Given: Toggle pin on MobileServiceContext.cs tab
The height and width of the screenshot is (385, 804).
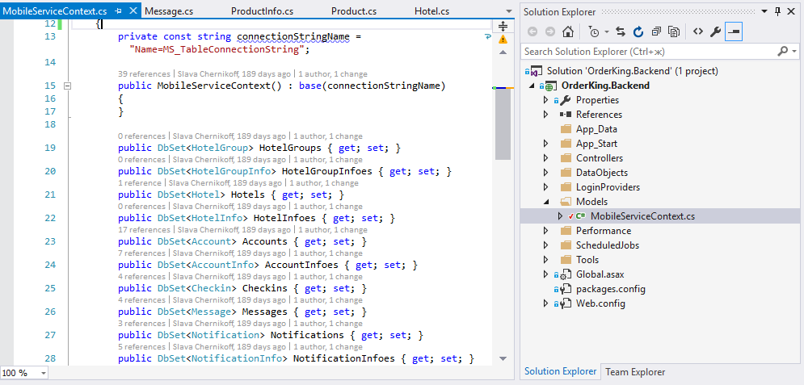Looking at the screenshot, I should click(x=118, y=11).
